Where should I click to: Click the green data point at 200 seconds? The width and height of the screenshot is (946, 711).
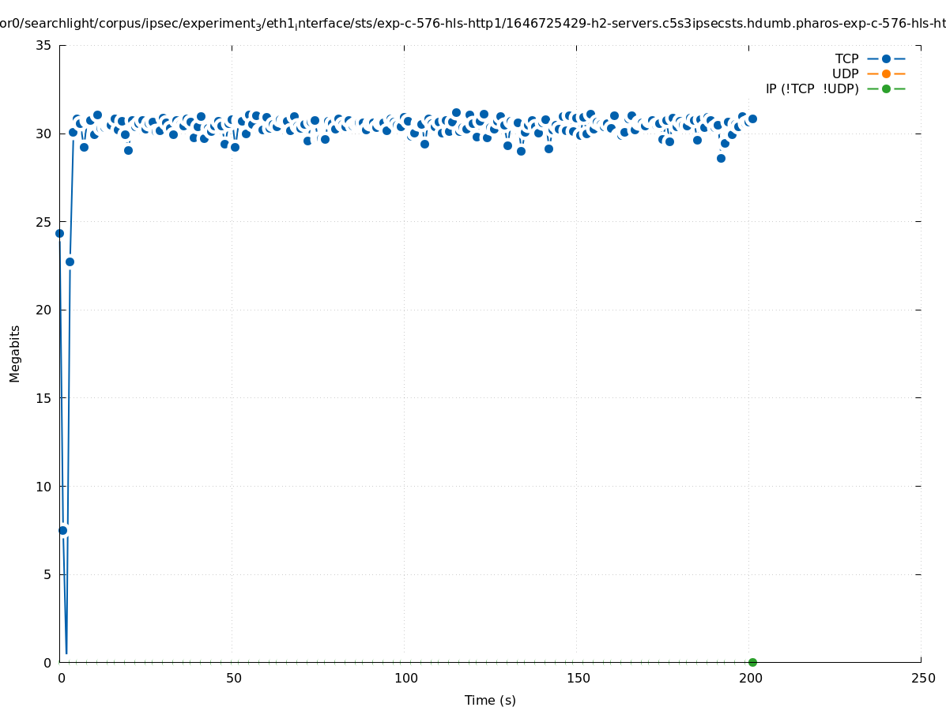752,662
